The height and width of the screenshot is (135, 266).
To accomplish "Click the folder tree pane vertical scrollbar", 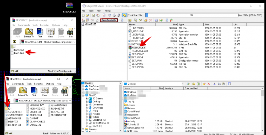I will [x=121, y=107].
